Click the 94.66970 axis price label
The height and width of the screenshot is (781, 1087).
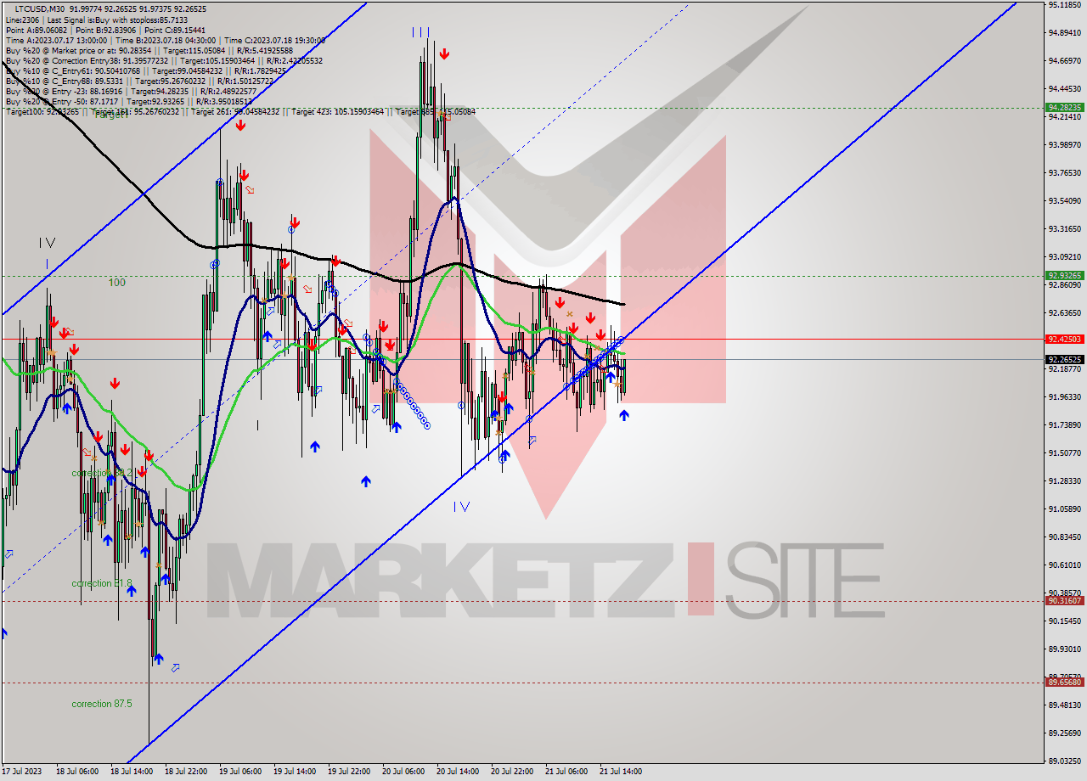pos(1065,61)
